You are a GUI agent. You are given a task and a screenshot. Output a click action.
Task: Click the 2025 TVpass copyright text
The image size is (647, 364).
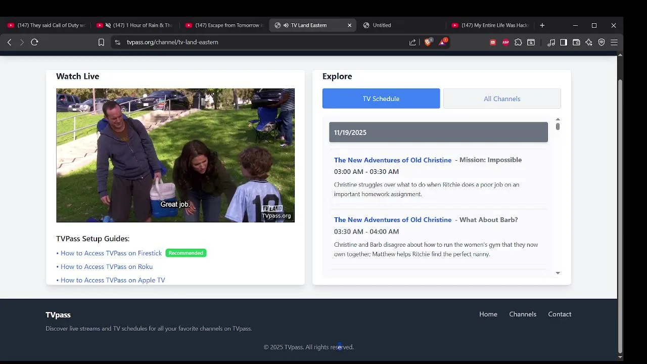308,347
